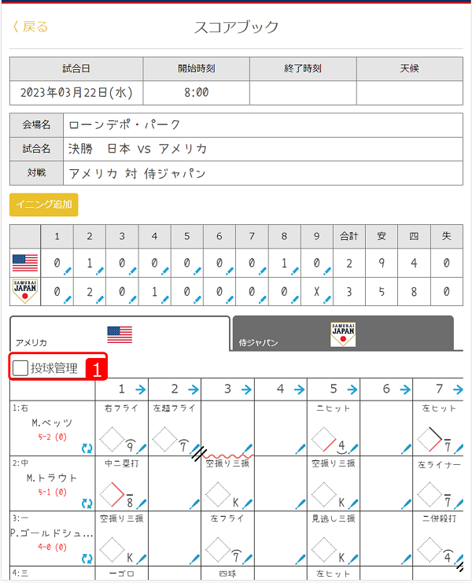Edit USA score for inning 1
This screenshot has height=583, width=472.
tap(68, 271)
